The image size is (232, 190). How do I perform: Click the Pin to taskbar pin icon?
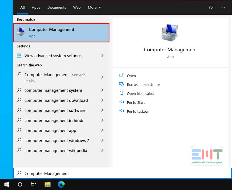(121, 111)
